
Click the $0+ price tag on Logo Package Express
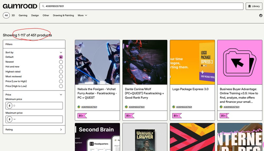(x=177, y=115)
